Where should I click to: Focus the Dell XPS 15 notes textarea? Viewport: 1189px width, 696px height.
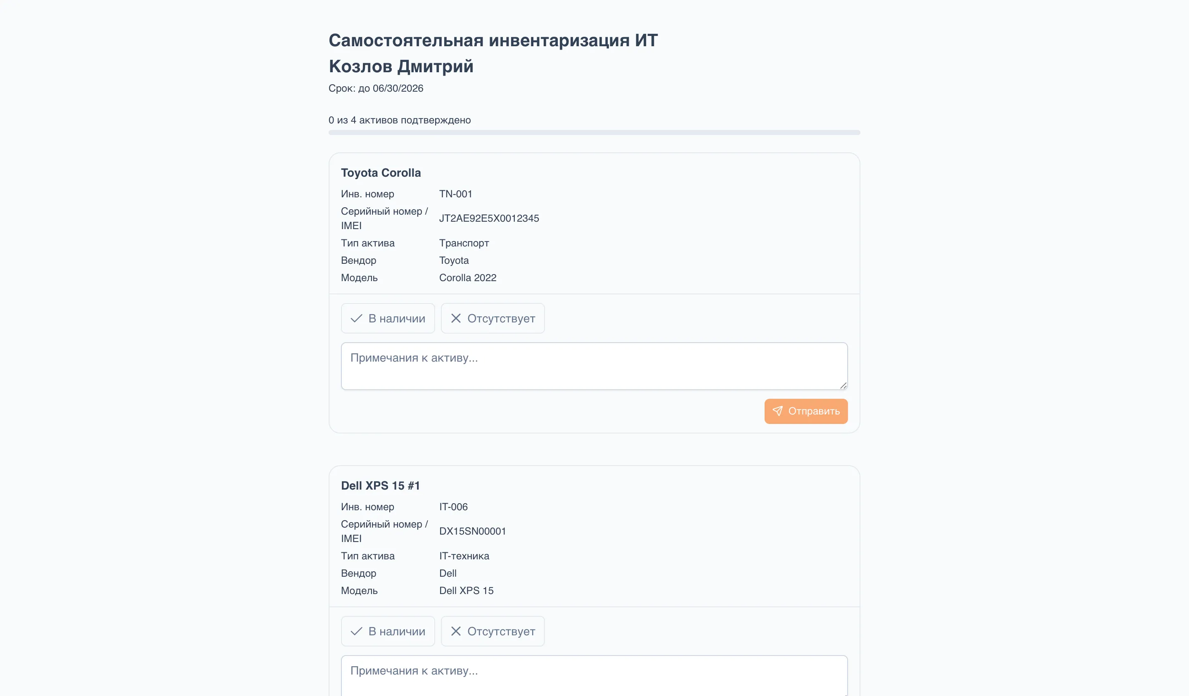pos(594,676)
